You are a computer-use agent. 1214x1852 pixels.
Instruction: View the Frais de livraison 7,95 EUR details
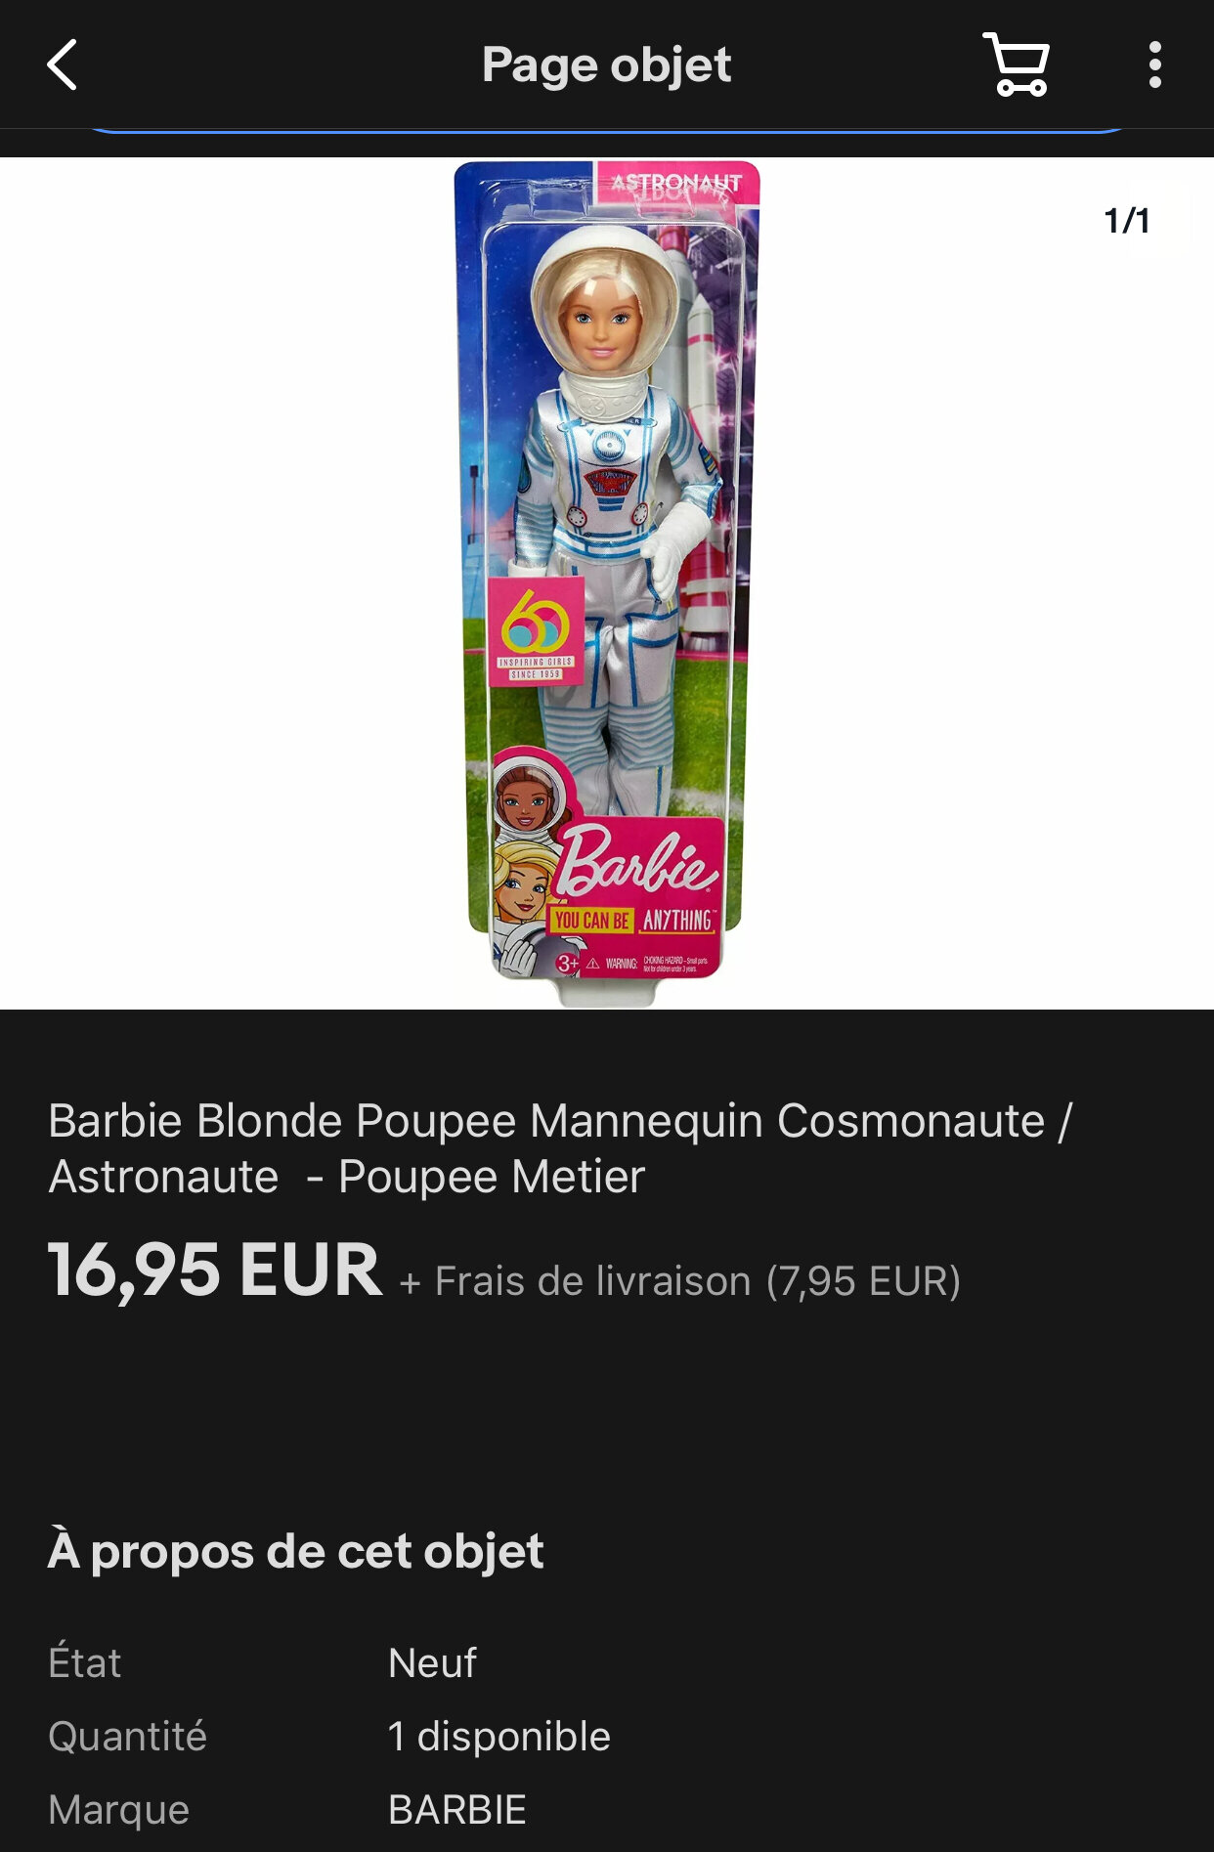click(x=680, y=1281)
